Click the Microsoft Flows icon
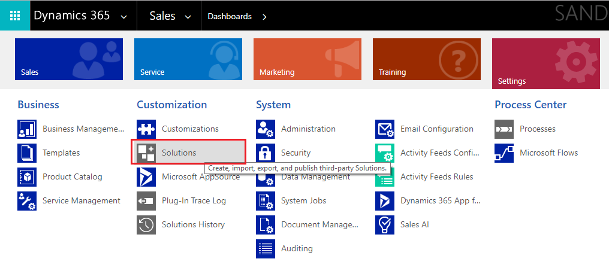 coord(504,153)
